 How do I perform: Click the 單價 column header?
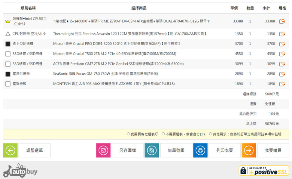click(x=234, y=8)
